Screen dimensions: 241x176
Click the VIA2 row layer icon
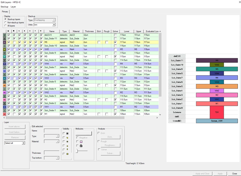click(x=4, y=92)
